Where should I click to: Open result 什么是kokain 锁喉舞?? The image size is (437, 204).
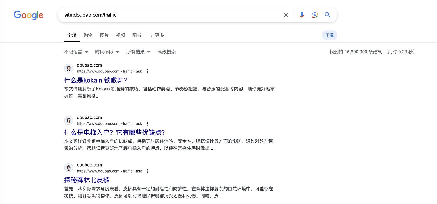[96, 80]
